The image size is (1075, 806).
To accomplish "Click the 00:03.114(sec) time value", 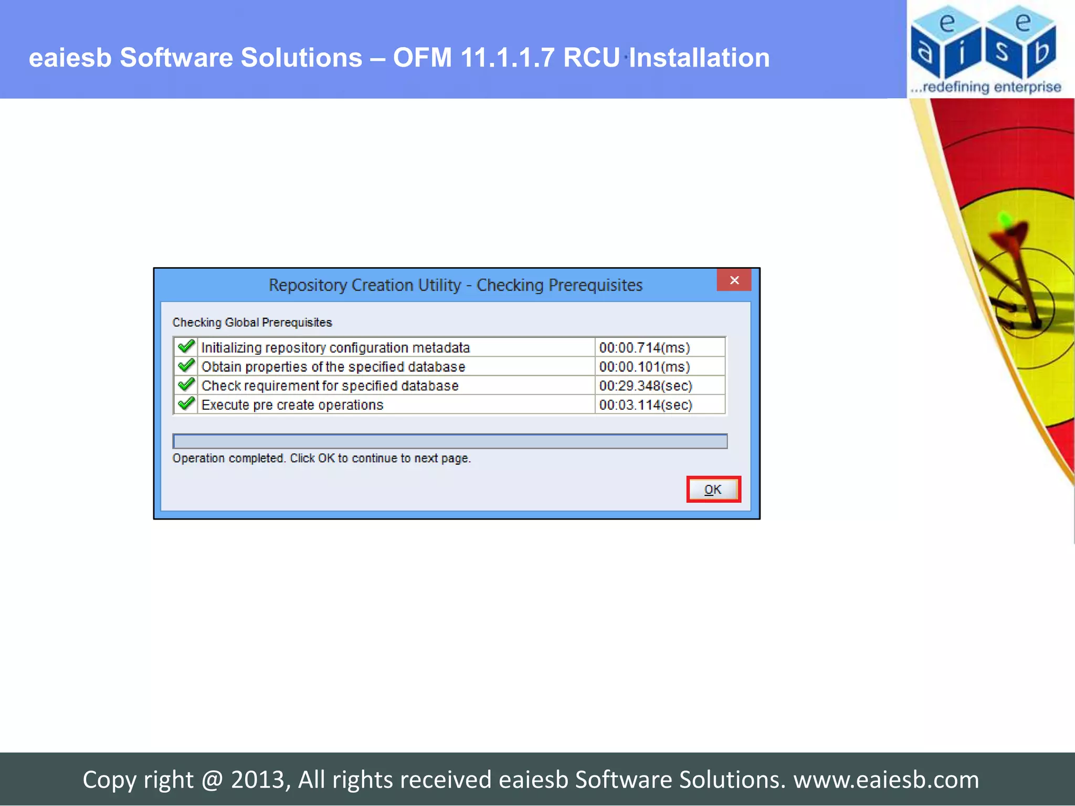I will point(646,405).
